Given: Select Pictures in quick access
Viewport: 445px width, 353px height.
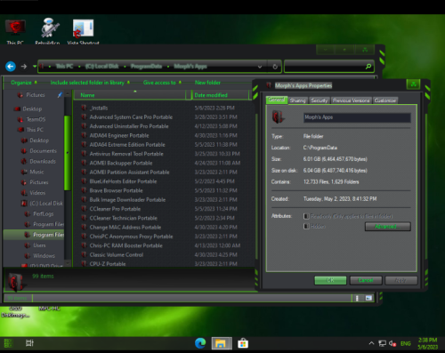Looking at the screenshot, I should pyautogui.click(x=36, y=95).
